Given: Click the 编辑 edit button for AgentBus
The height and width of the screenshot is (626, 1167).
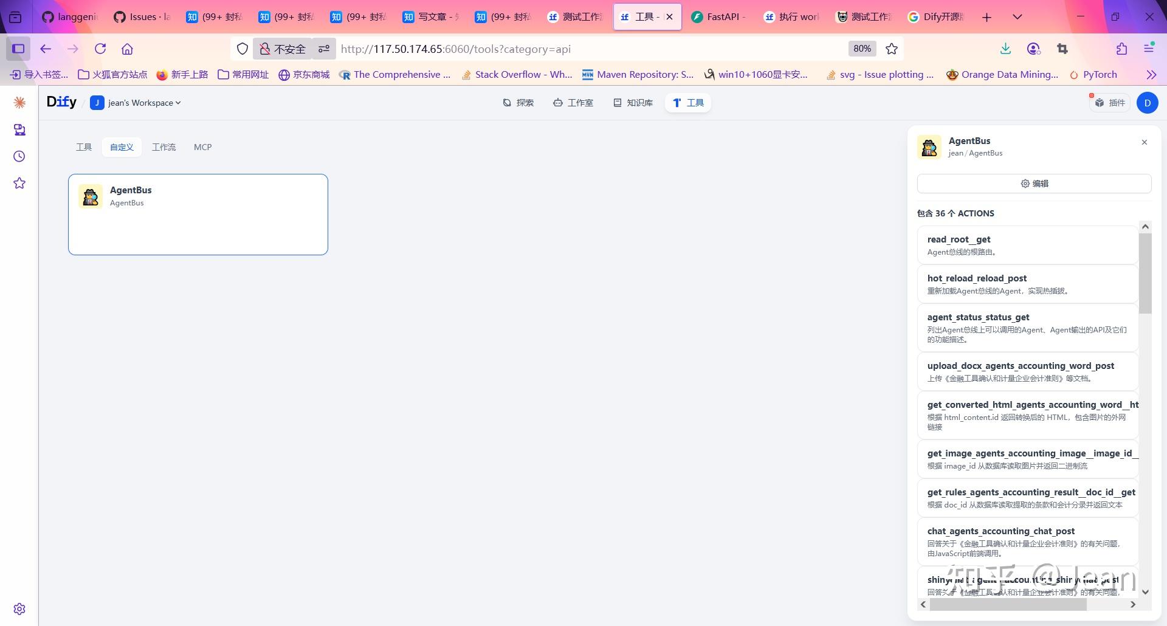Looking at the screenshot, I should point(1034,183).
